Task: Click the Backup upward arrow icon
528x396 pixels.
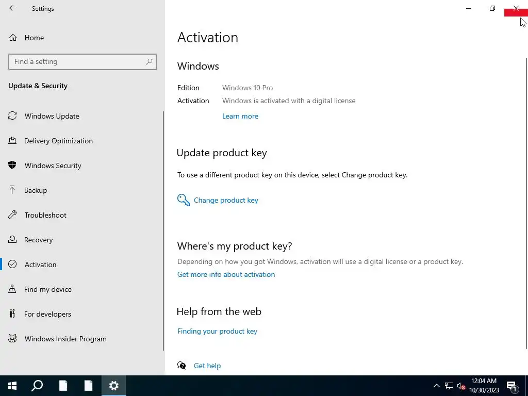Action: (x=12, y=190)
